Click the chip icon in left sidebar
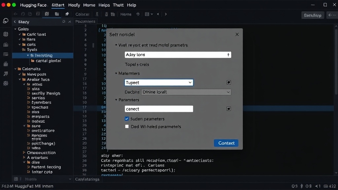Viewport: 338px width, 190px height. 6,34
